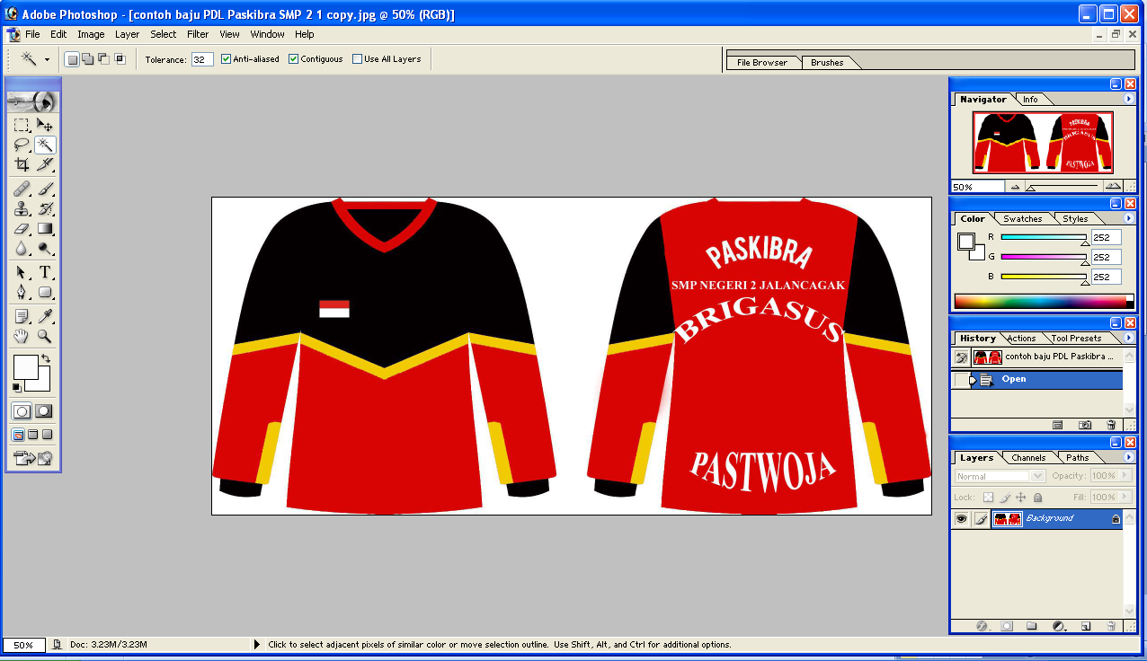Select the Healing Brush tool
This screenshot has width=1147, height=661.
pyautogui.click(x=22, y=189)
